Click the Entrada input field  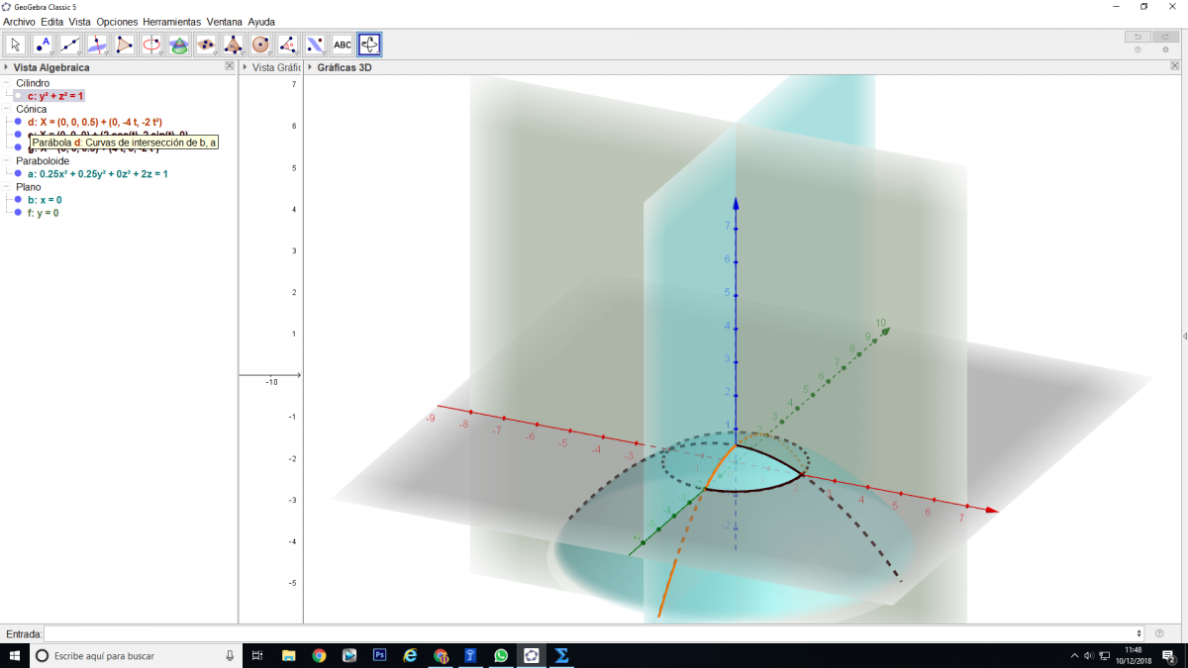[592, 633]
